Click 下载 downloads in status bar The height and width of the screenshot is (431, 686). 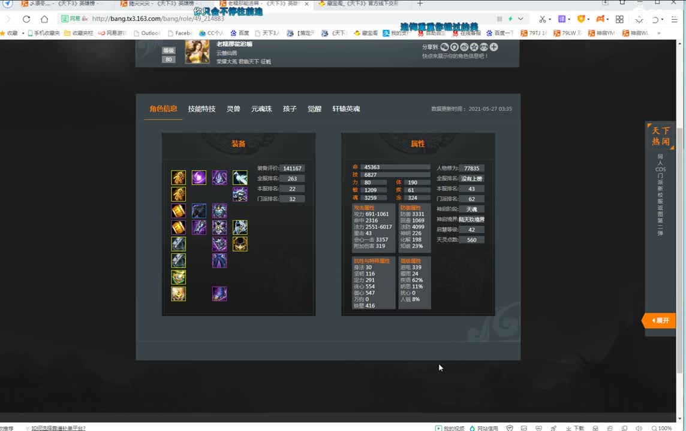coord(575,428)
